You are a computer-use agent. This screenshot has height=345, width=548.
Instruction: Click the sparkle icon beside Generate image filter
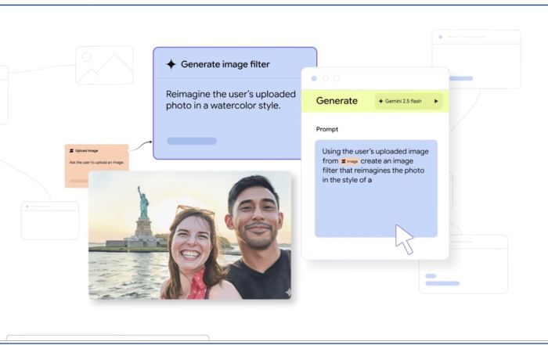point(171,65)
